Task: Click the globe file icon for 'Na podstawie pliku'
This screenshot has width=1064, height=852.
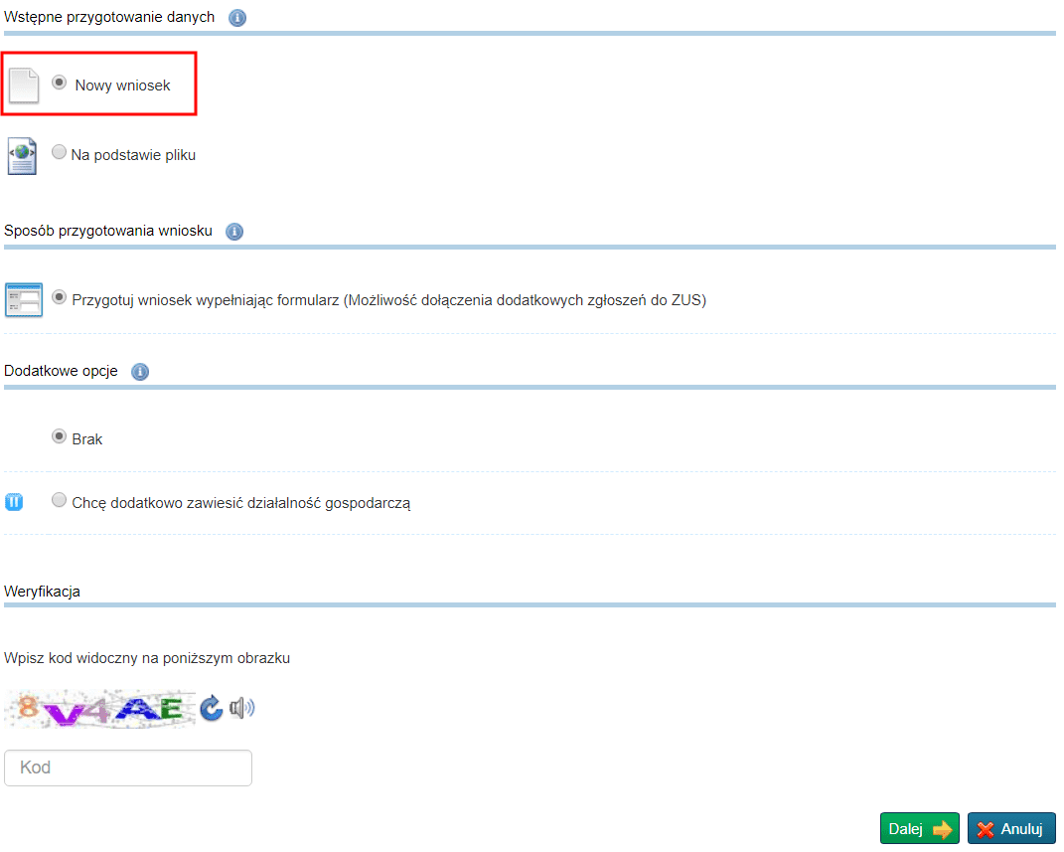Action: pos(22,157)
